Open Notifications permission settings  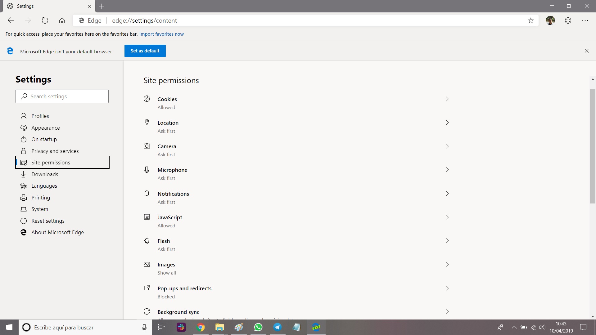coord(173,194)
